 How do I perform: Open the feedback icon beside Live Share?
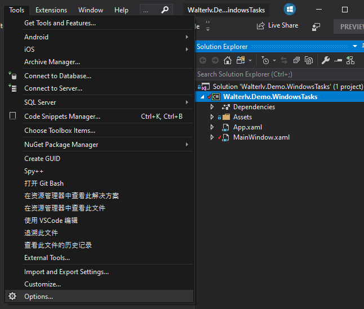316,26
